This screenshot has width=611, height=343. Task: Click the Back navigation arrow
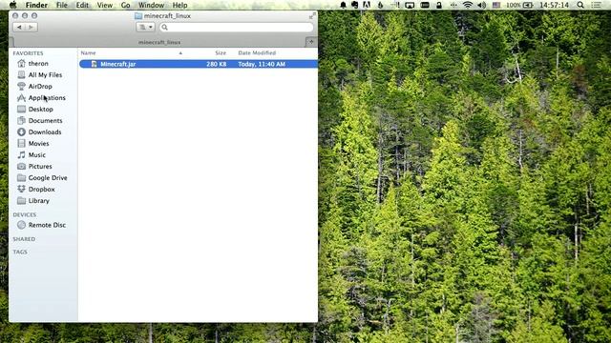tap(19, 28)
